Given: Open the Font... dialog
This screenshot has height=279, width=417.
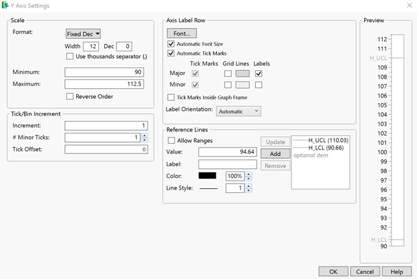Looking at the screenshot, I should 182,33.
